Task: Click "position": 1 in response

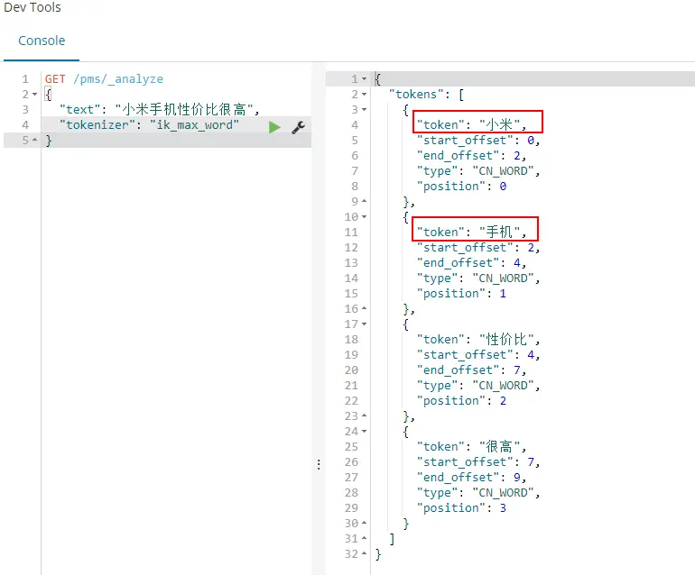Action: click(461, 294)
